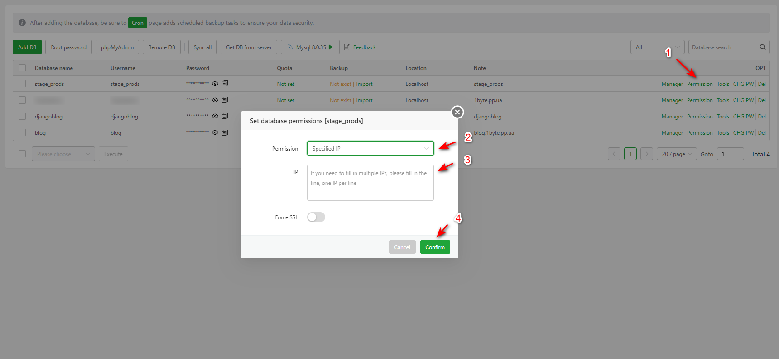This screenshot has height=359, width=779.
Task: Expand the 20 / page dropdown
Action: pyautogui.click(x=676, y=154)
